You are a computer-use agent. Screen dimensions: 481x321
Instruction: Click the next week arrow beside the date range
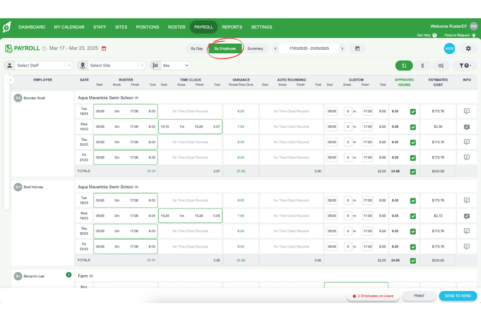click(x=343, y=48)
